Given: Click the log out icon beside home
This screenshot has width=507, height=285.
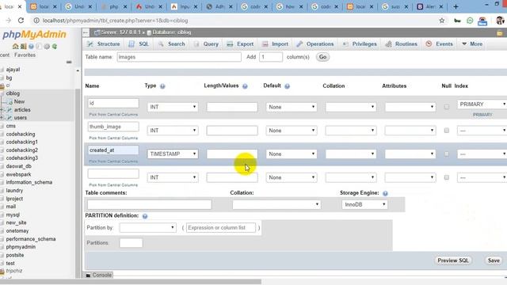Looking at the screenshot, I should tap(23, 47).
